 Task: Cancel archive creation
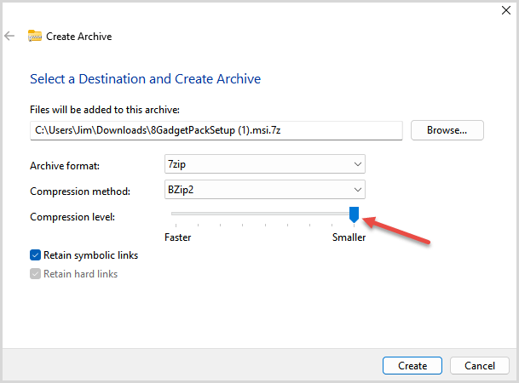point(480,365)
